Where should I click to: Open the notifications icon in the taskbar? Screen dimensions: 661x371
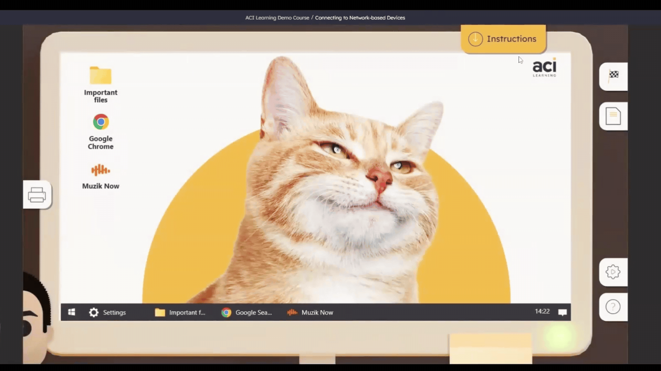[x=563, y=312]
